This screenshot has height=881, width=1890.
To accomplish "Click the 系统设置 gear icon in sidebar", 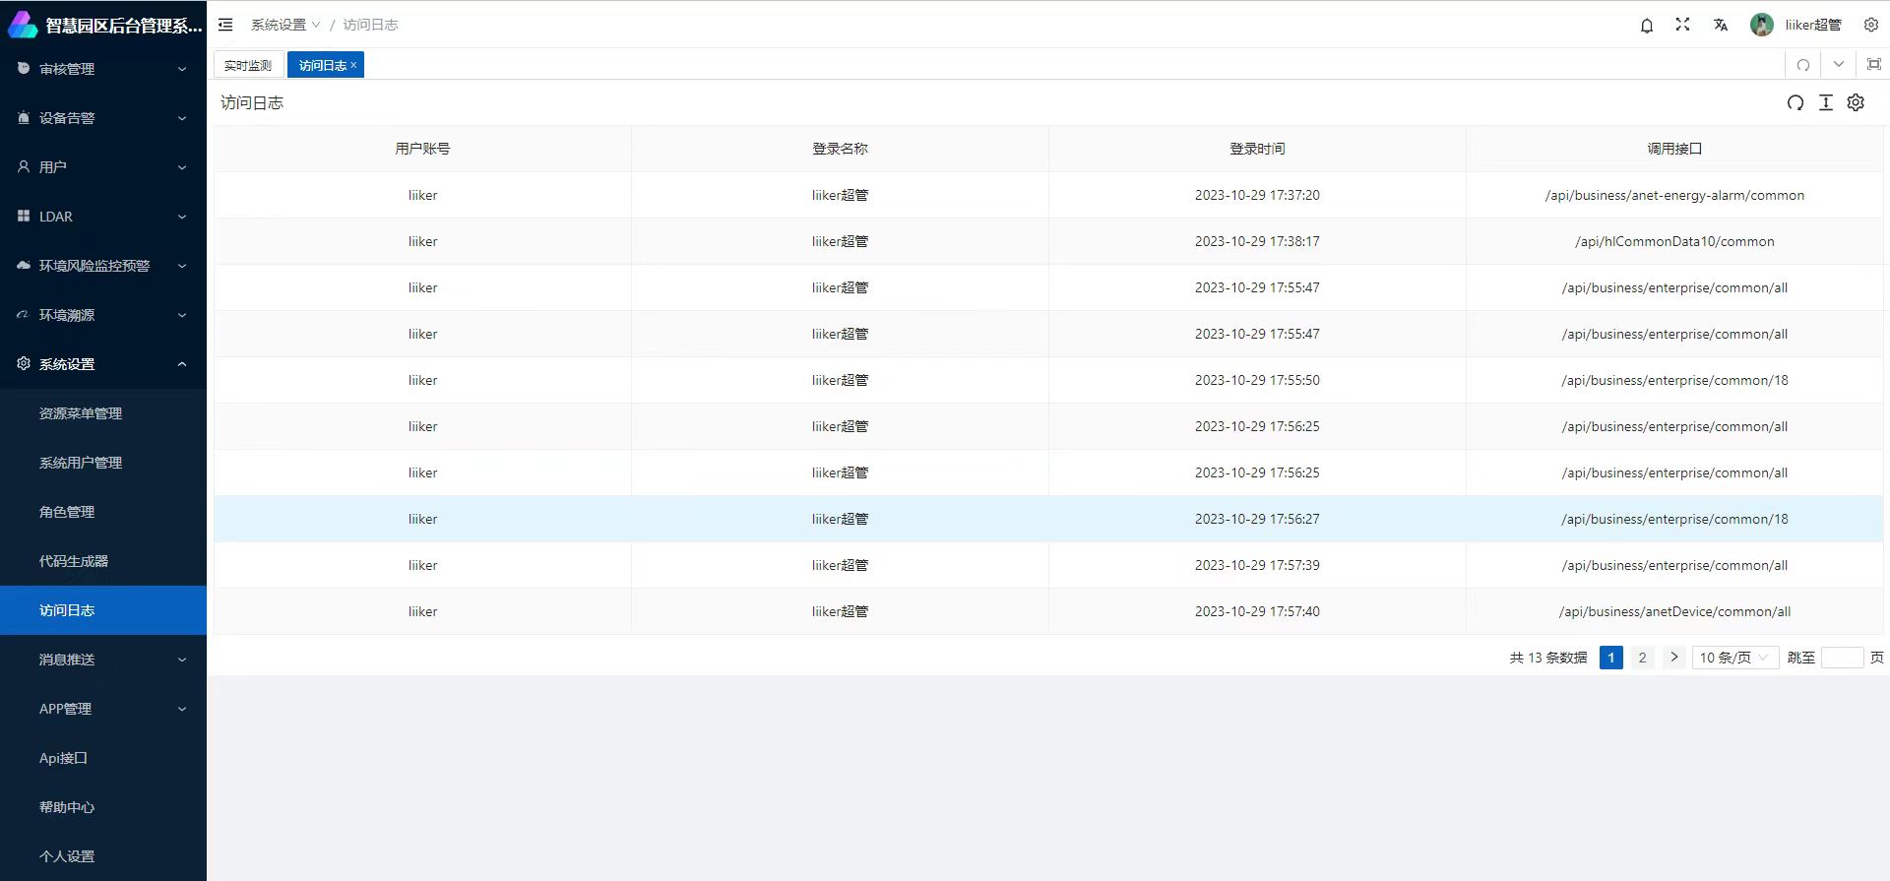I will click(24, 363).
